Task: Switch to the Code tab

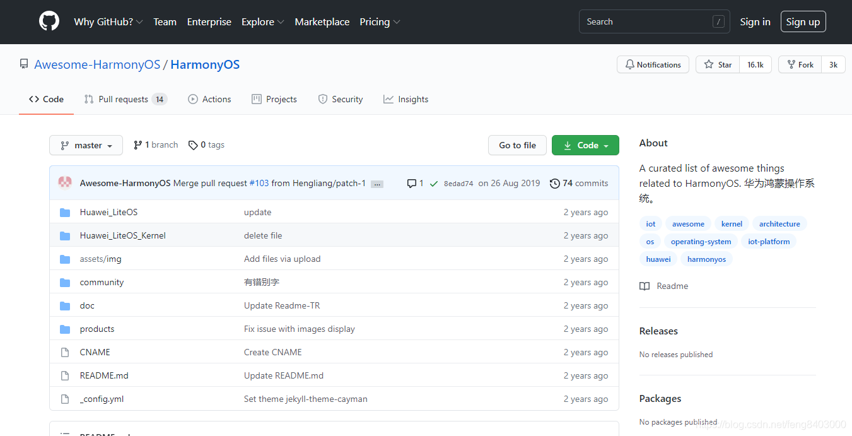Action: (47, 99)
